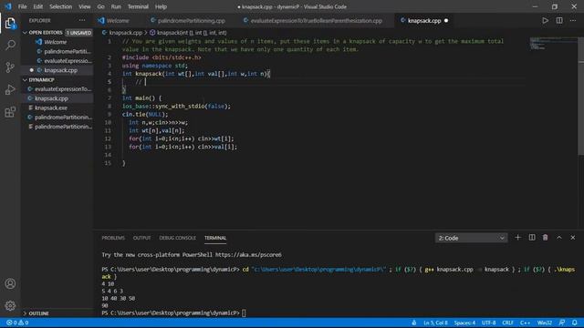The width and height of the screenshot is (584, 328).
Task: Kill terminal with the trash icon
Action: click(546, 238)
